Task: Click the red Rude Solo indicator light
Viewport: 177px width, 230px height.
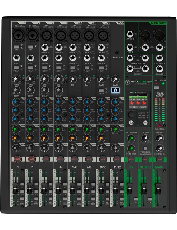Action: point(160,126)
